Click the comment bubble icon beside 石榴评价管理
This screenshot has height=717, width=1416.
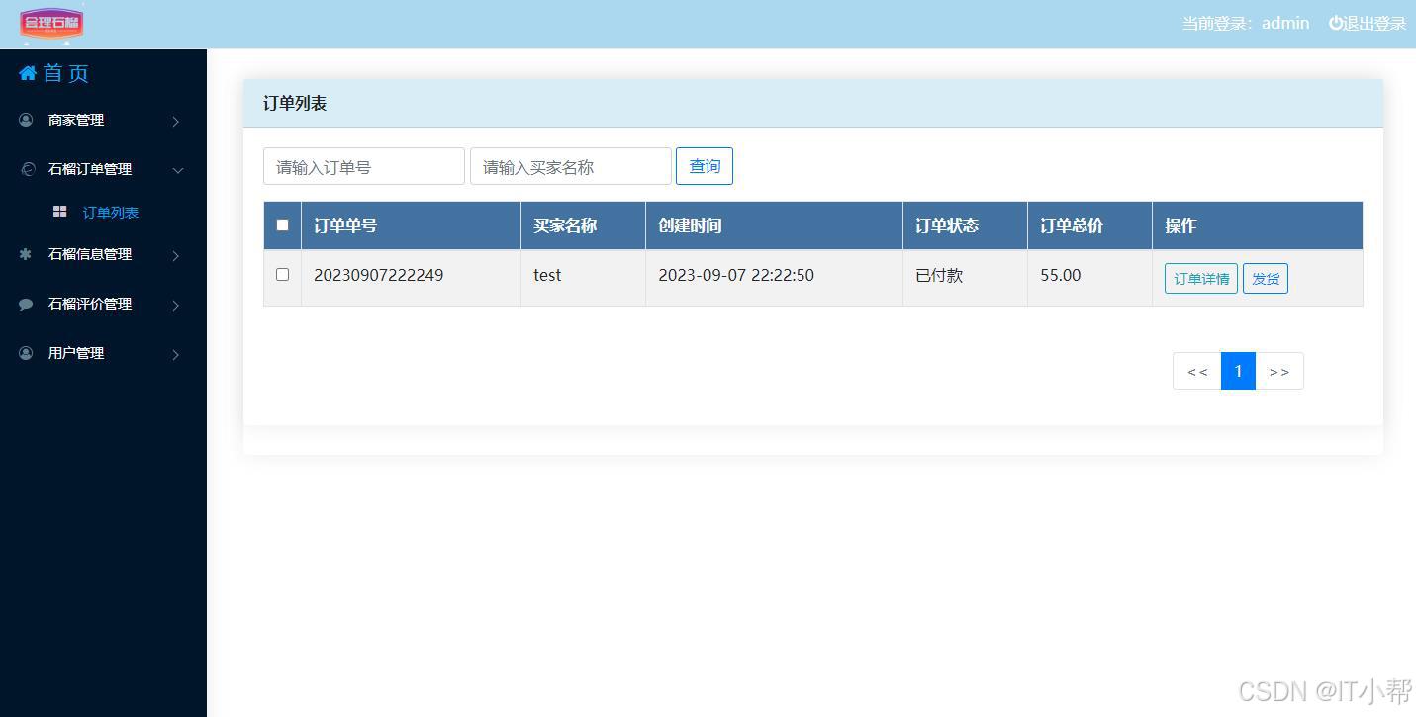(x=26, y=304)
